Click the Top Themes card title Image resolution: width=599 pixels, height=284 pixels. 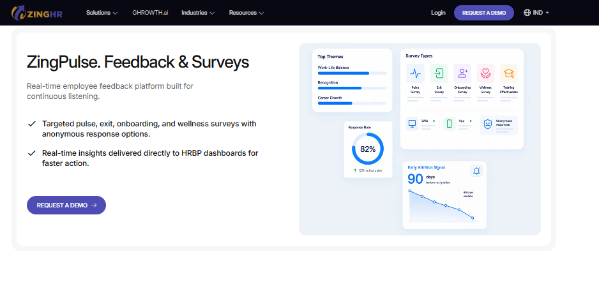click(x=330, y=57)
